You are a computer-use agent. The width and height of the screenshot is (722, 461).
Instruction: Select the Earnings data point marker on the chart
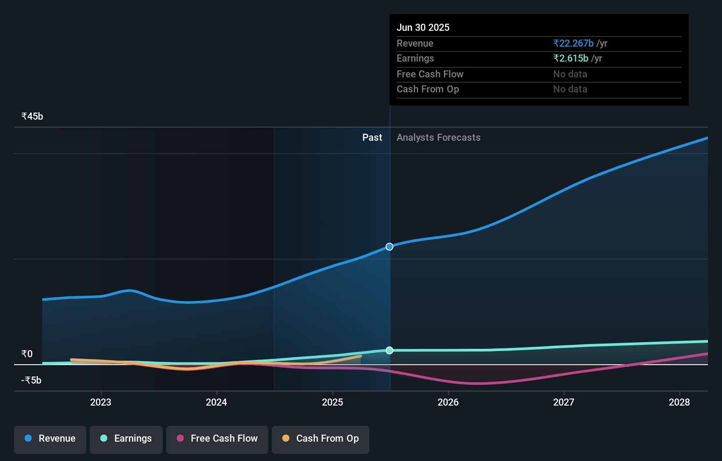[x=389, y=350]
